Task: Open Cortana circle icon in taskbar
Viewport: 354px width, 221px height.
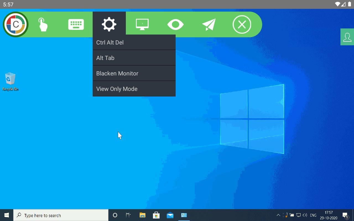Action: pos(115,215)
